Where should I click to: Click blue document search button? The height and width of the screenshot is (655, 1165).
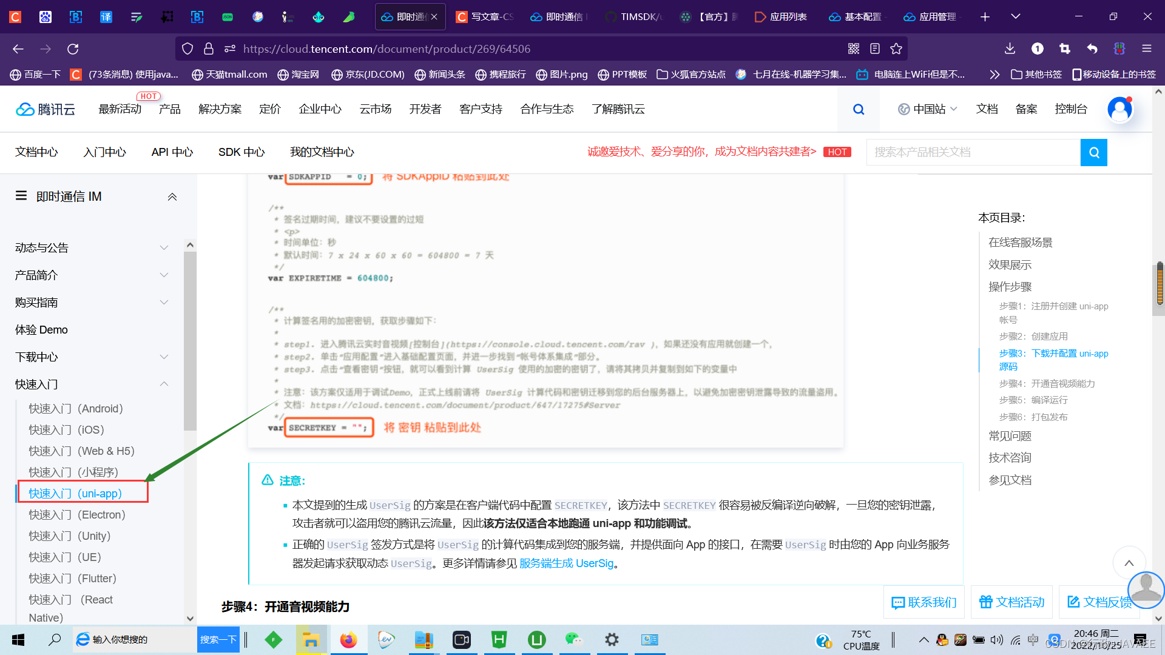coord(1094,152)
